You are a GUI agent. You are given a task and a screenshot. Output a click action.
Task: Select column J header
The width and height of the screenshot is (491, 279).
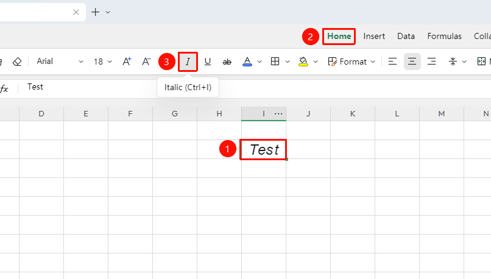click(308, 114)
